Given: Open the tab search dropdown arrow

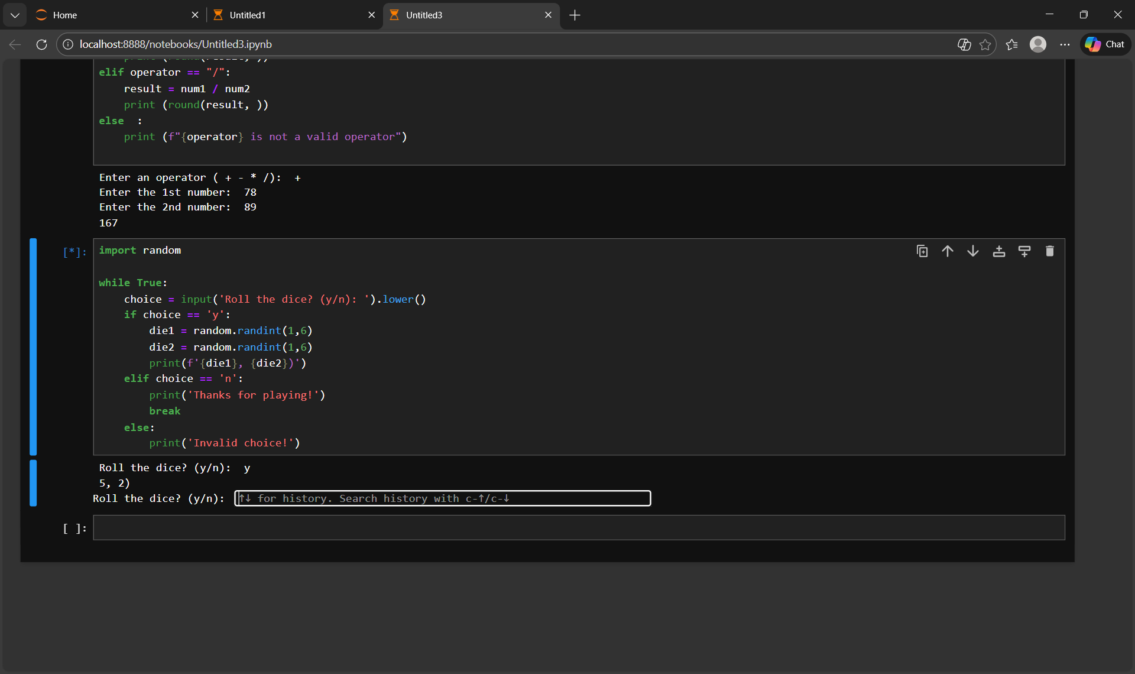Looking at the screenshot, I should pos(15,15).
